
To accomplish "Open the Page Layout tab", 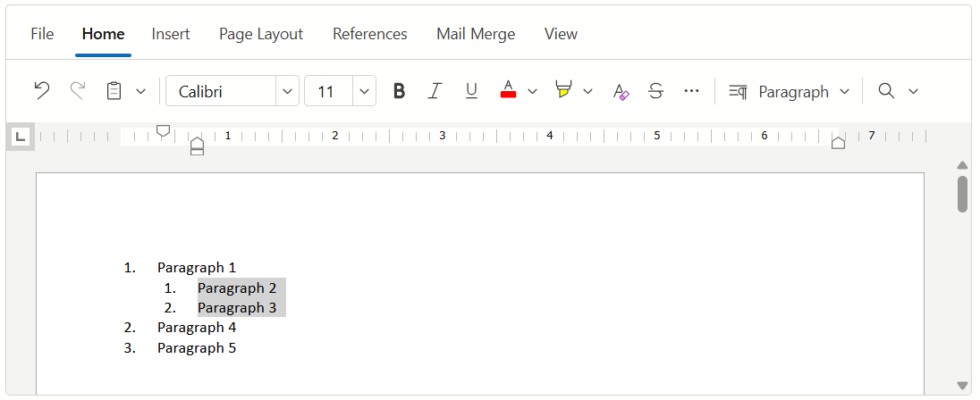I will (261, 34).
